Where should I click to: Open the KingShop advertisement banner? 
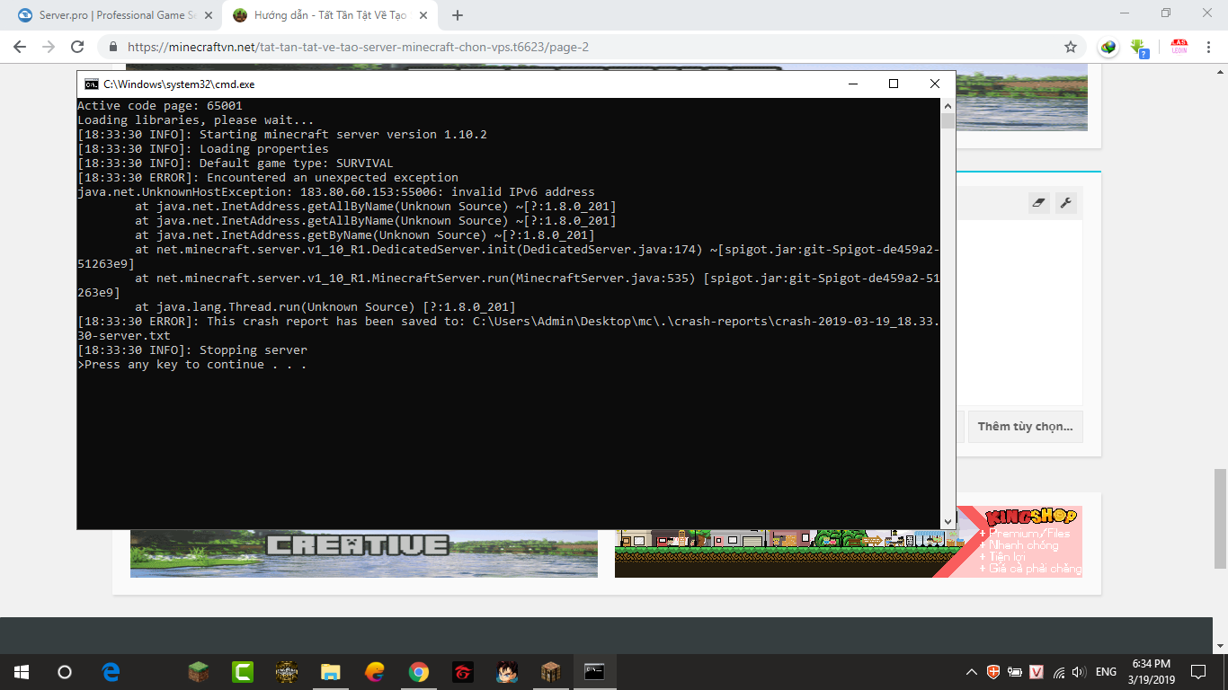coord(849,541)
